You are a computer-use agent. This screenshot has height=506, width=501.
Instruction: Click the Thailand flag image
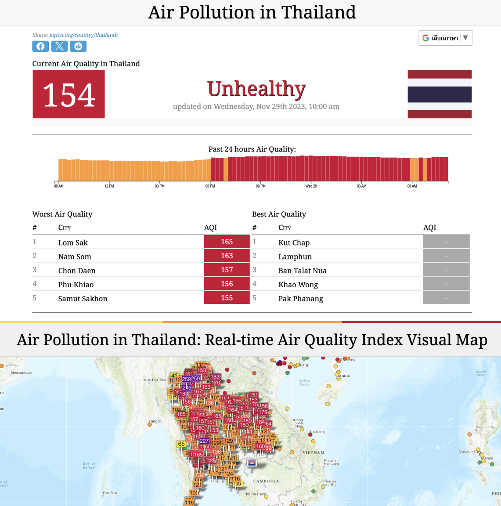coord(440,94)
